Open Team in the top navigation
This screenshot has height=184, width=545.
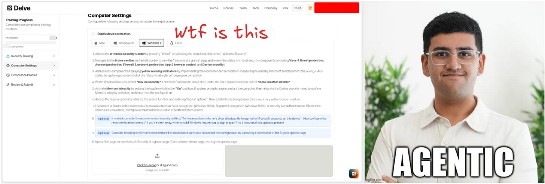click(243, 8)
